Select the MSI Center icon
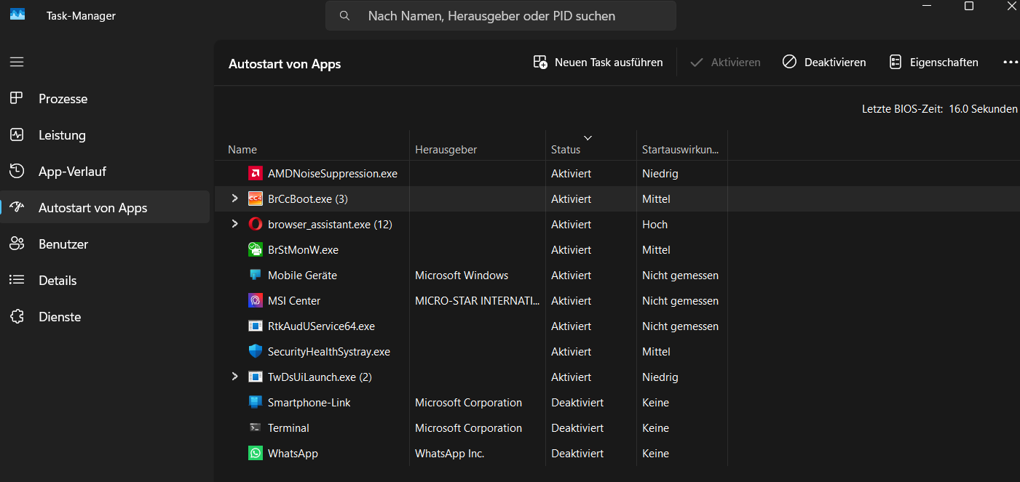 255,301
